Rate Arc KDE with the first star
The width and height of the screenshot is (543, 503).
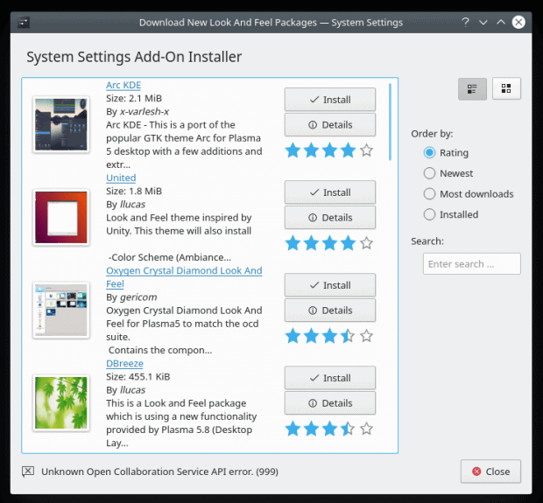coord(293,150)
